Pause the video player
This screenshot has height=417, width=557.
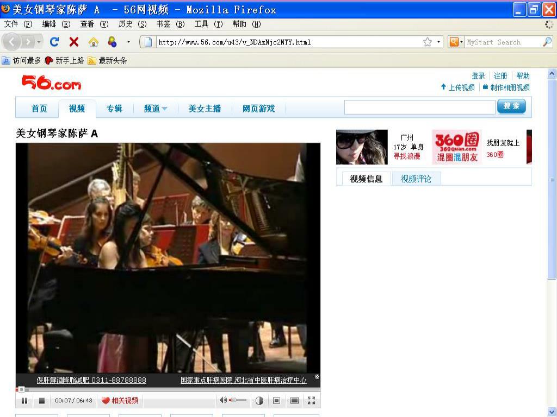coord(24,401)
